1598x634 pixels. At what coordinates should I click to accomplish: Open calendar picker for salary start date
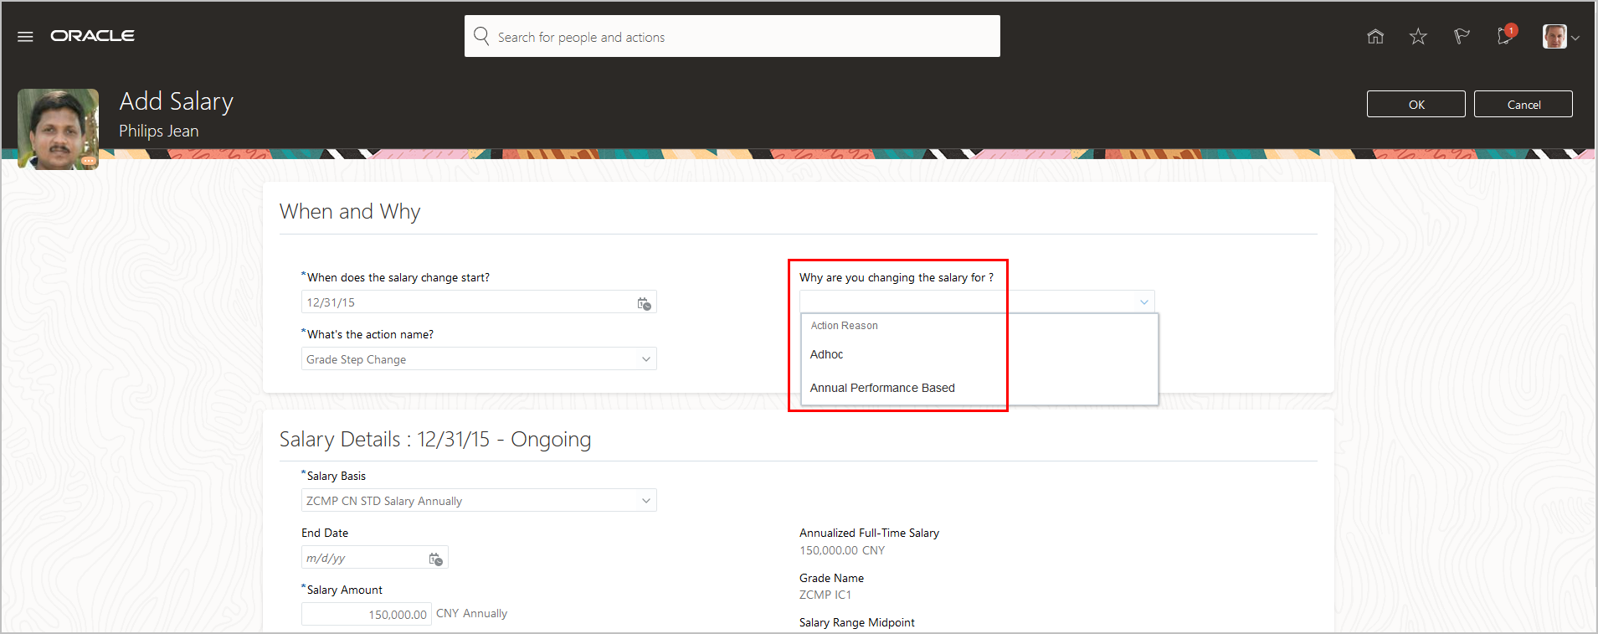644,303
